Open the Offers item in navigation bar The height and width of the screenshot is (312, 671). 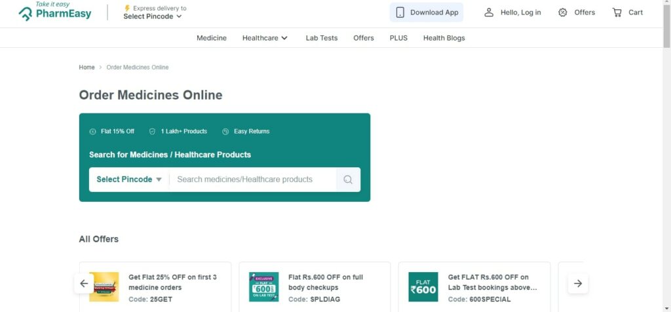(363, 38)
